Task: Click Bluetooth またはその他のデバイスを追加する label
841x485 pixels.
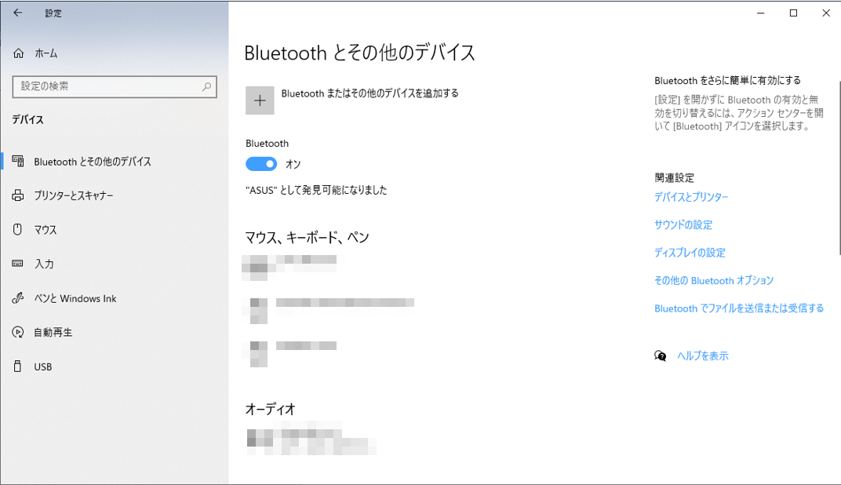Action: tap(370, 93)
